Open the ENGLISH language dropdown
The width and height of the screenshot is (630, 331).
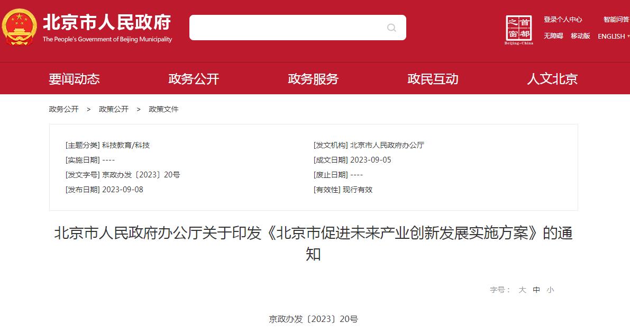coord(614,36)
